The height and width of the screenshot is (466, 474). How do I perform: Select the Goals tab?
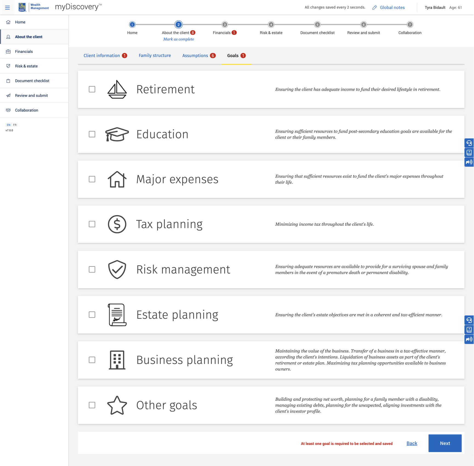[236, 56]
